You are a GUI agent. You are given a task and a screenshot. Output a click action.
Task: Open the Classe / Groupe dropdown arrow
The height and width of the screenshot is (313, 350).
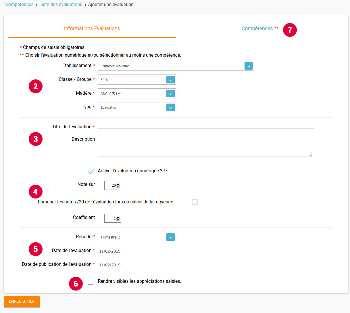click(x=170, y=80)
